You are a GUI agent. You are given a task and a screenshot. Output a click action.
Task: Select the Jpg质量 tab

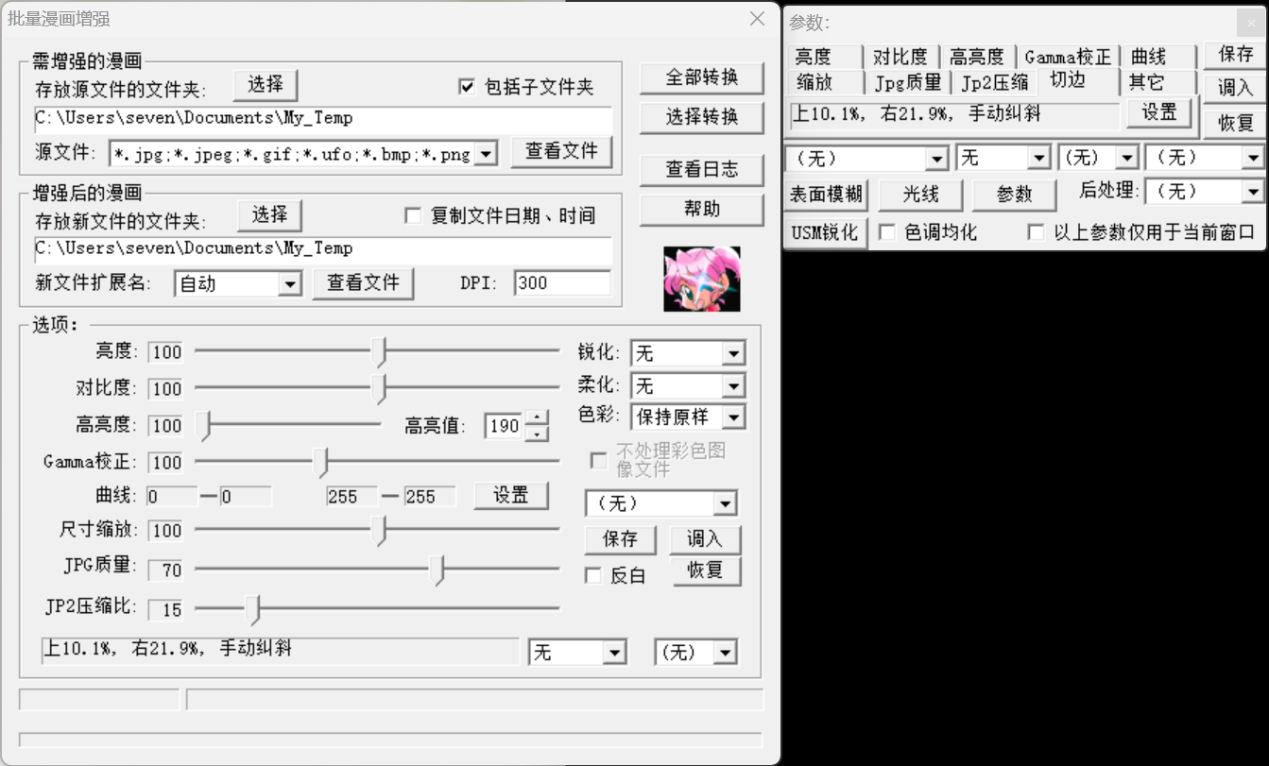click(x=907, y=82)
